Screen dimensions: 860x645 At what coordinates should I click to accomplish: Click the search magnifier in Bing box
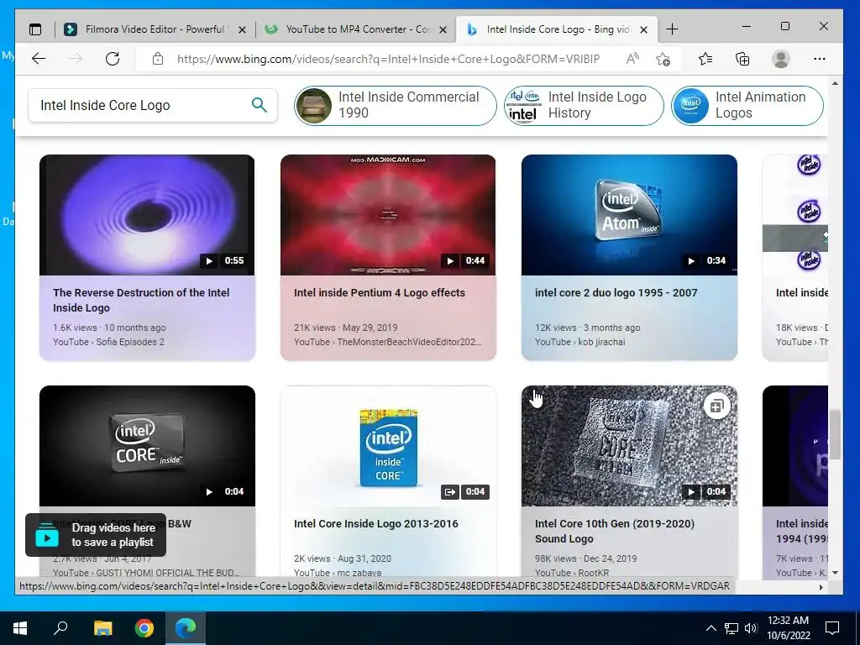click(260, 105)
